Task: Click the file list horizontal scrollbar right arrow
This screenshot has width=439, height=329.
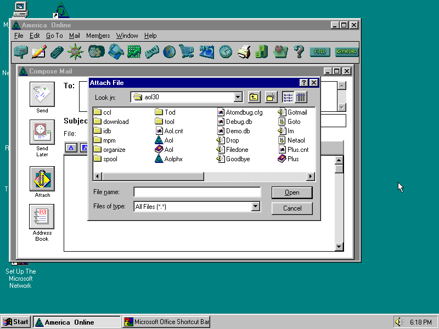Action: click(311, 177)
